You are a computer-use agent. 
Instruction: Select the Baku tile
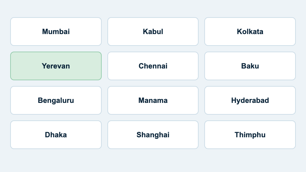click(x=250, y=66)
